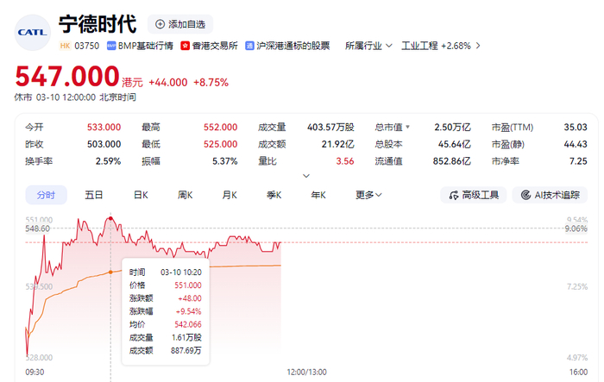Switch to the 周K tab
The image size is (604, 382).
[185, 195]
